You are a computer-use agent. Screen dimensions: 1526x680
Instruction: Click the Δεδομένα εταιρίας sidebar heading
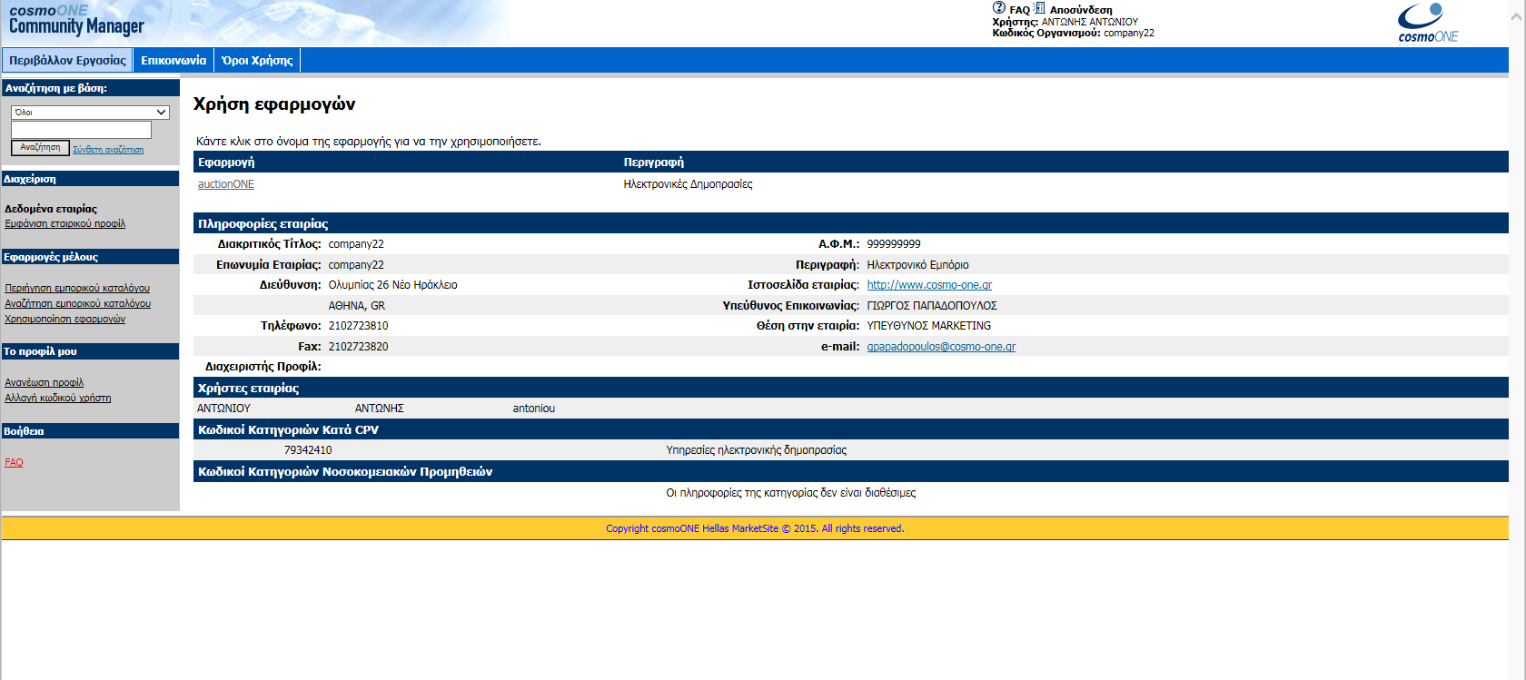point(51,209)
